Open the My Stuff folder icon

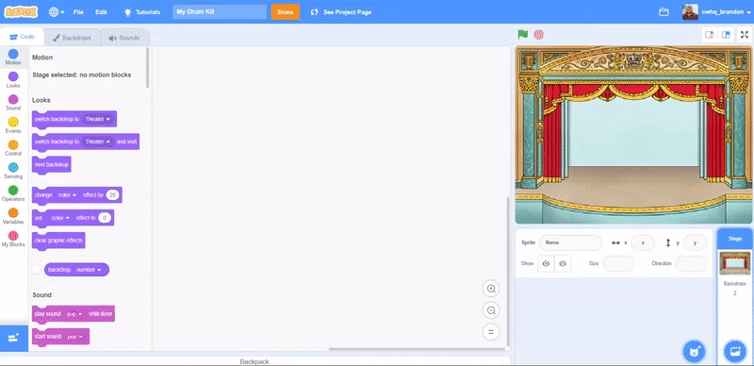point(664,12)
